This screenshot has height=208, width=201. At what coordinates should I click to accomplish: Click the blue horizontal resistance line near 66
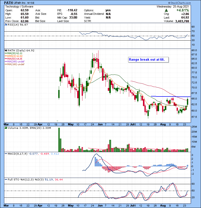coord(171,96)
